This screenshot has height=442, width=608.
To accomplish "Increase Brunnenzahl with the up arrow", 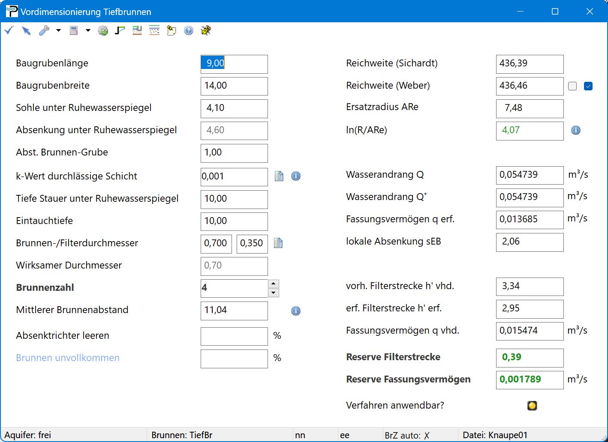I will pos(274,284).
